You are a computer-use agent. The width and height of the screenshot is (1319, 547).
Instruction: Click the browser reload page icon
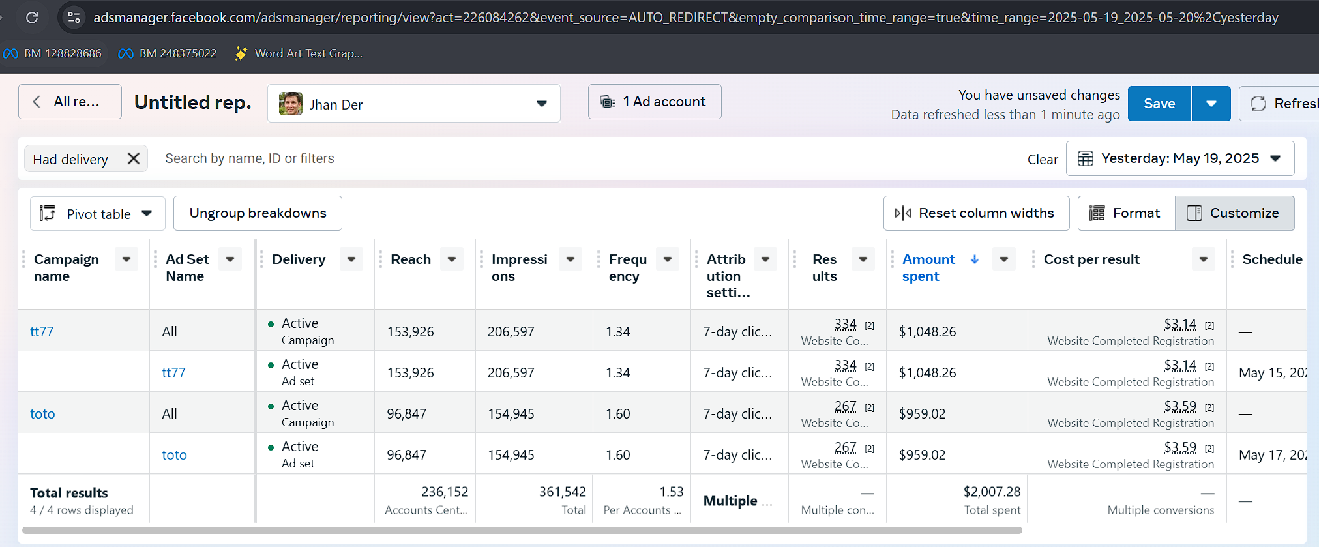pyautogui.click(x=31, y=17)
